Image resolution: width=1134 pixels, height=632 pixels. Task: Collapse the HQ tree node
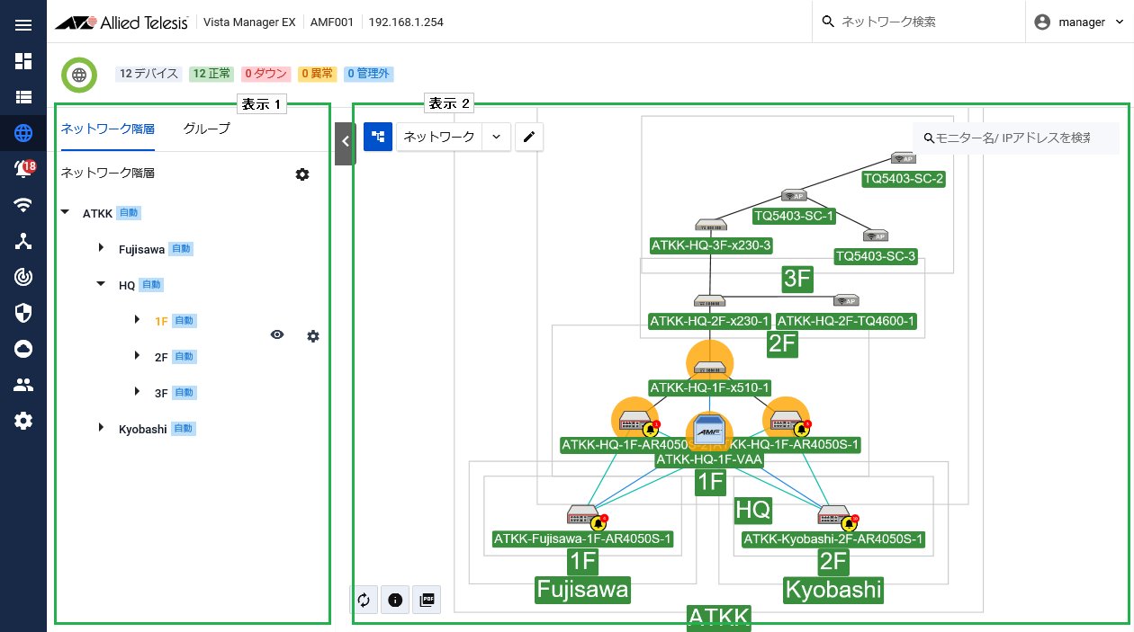pos(101,284)
